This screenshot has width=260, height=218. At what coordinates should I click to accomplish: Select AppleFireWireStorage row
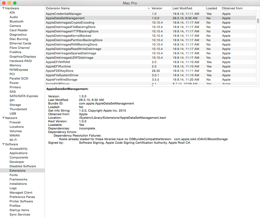150,80
